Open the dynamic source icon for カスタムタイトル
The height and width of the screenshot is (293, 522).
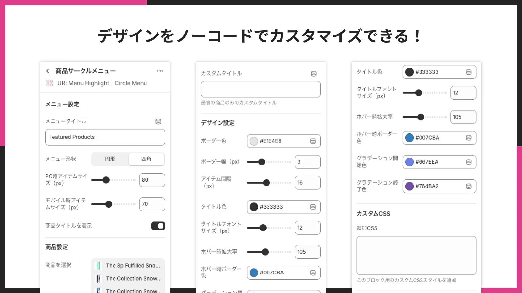(314, 74)
